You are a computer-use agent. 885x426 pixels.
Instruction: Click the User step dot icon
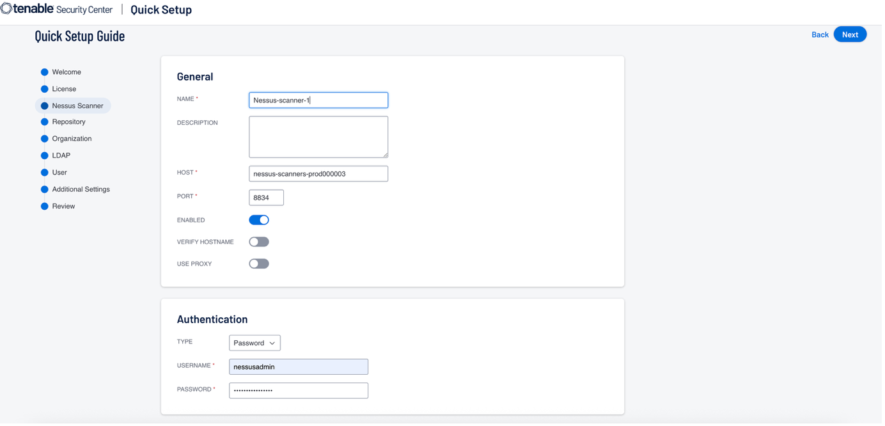tap(45, 173)
